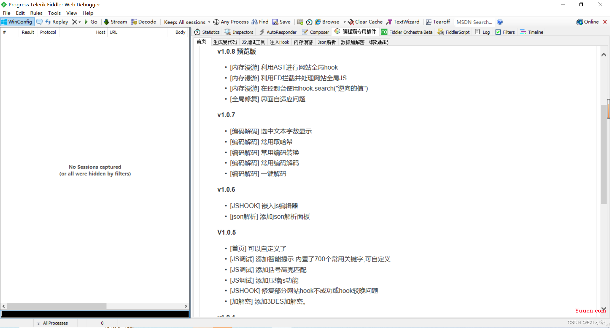
Task: Click the camera screenshot icon
Action: coord(300,22)
